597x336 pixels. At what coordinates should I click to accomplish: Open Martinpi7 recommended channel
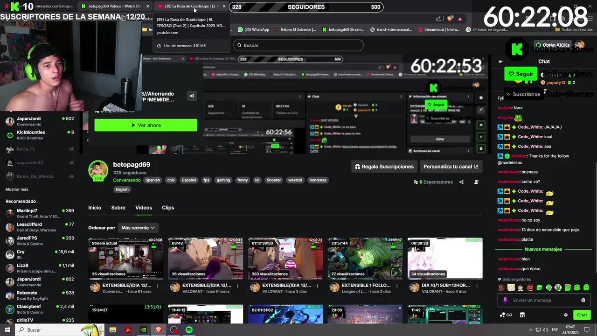click(40, 213)
